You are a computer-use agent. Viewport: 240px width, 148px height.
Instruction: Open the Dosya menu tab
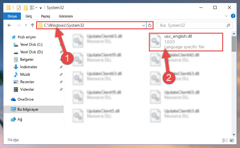point(12,16)
